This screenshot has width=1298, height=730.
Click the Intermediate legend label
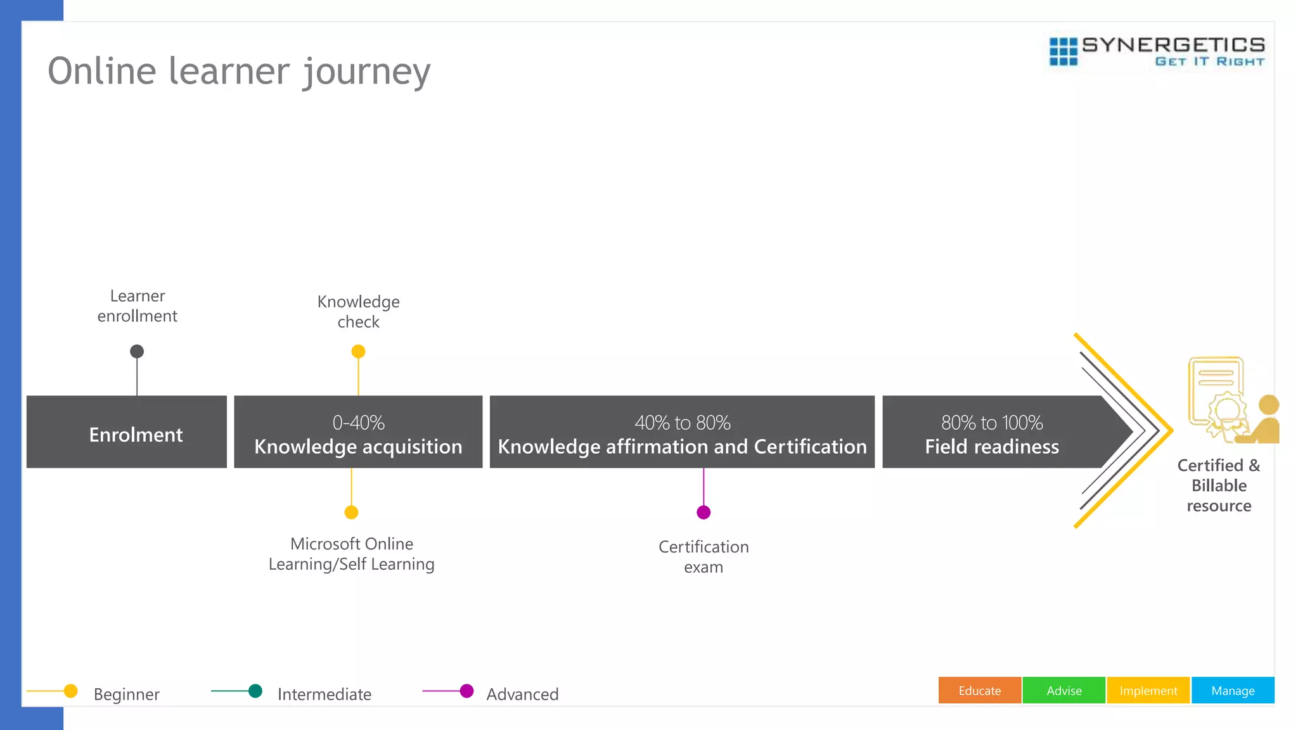coord(324,695)
